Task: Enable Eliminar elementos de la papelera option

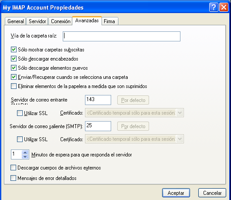Action: 14,86
